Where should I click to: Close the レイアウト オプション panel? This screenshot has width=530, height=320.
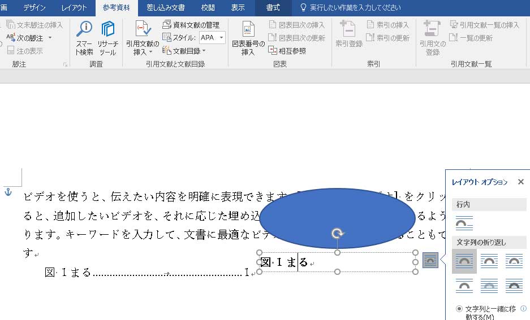click(x=520, y=182)
